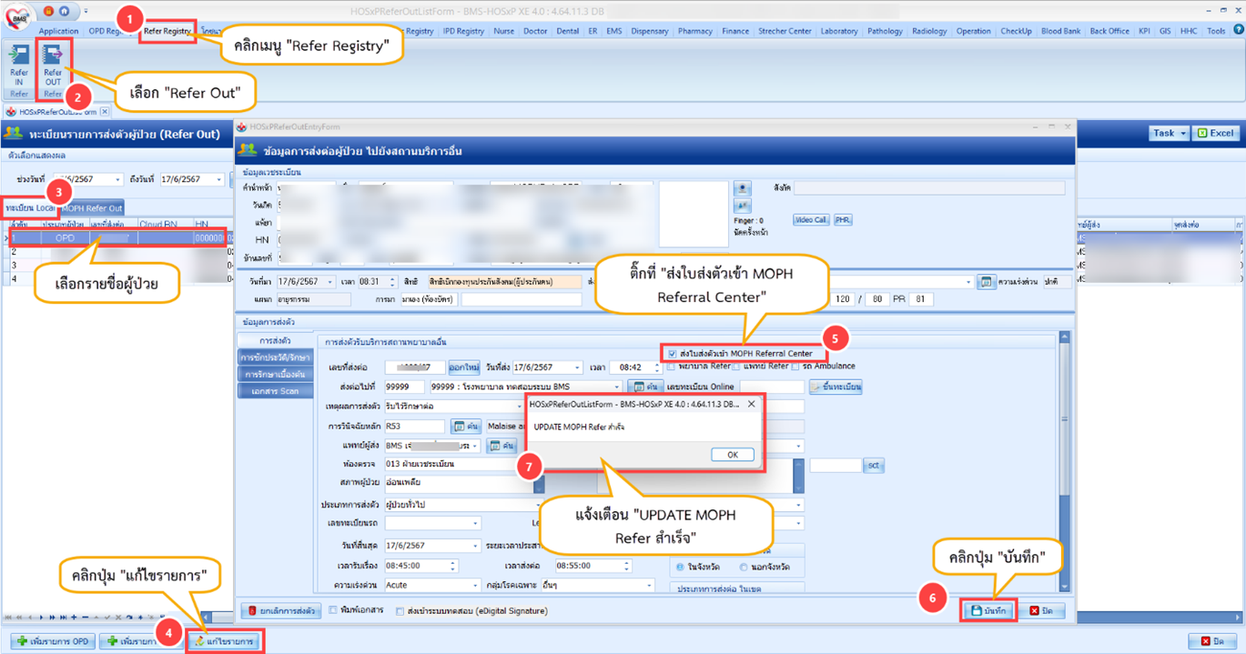Click the Video Call button
This screenshot has height=654, width=1246.
(811, 220)
